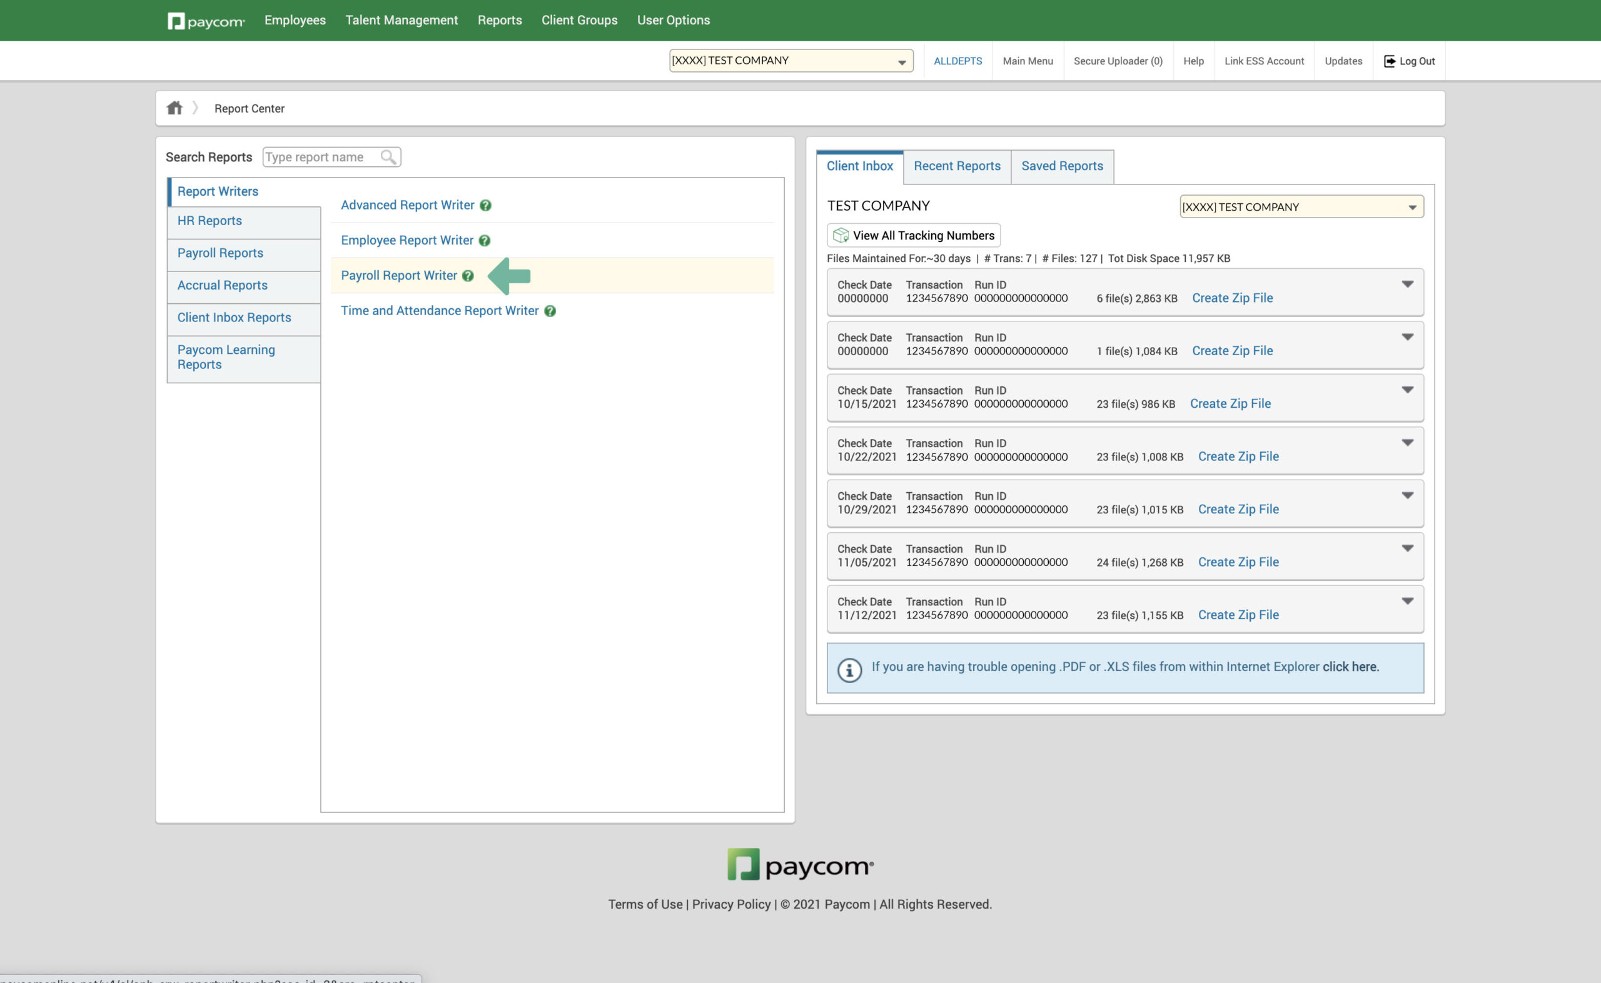Create Zip File for 10/15/2021 row
The width and height of the screenshot is (1601, 983).
(x=1230, y=404)
